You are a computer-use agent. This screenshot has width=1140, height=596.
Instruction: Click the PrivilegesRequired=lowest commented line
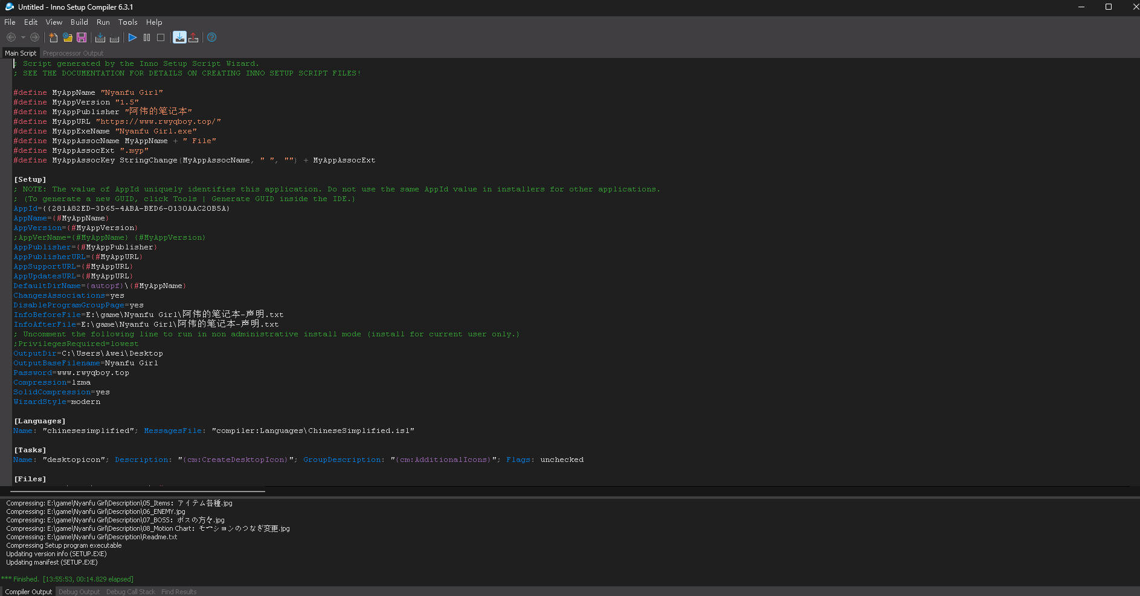(76, 344)
